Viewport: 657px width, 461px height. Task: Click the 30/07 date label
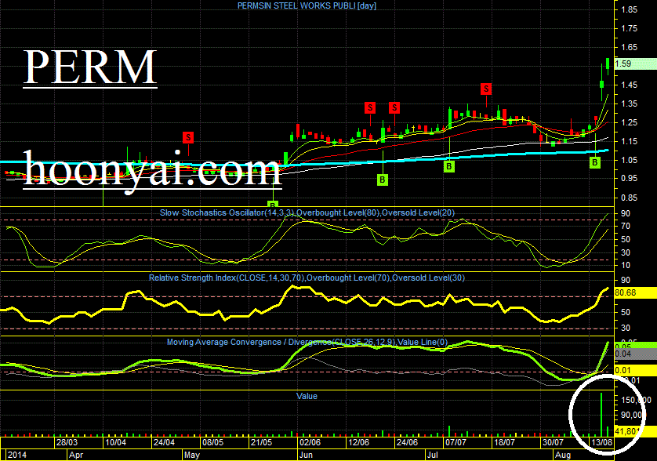[553, 442]
